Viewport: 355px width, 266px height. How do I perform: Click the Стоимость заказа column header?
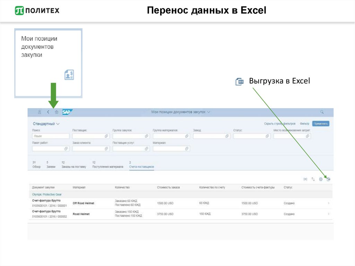click(168, 187)
